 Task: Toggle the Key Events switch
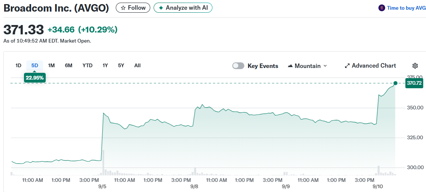[238, 66]
